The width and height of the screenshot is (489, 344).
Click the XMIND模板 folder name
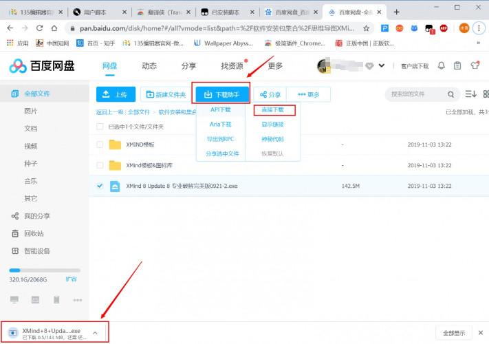(x=140, y=144)
